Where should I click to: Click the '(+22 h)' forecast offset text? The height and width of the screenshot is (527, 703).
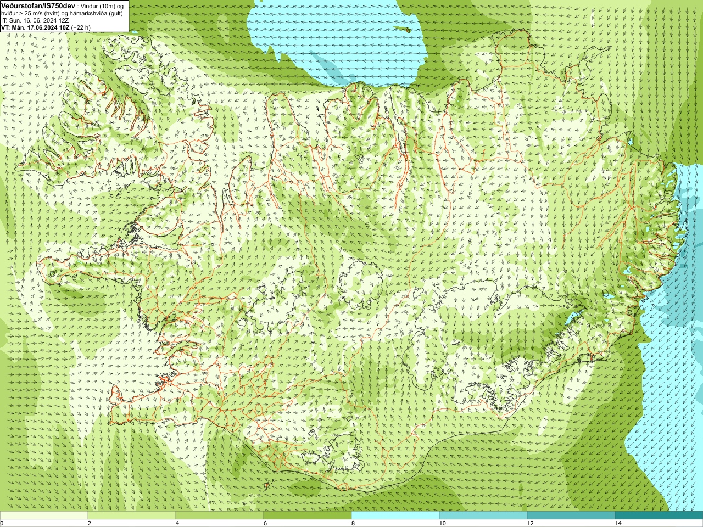(81, 27)
